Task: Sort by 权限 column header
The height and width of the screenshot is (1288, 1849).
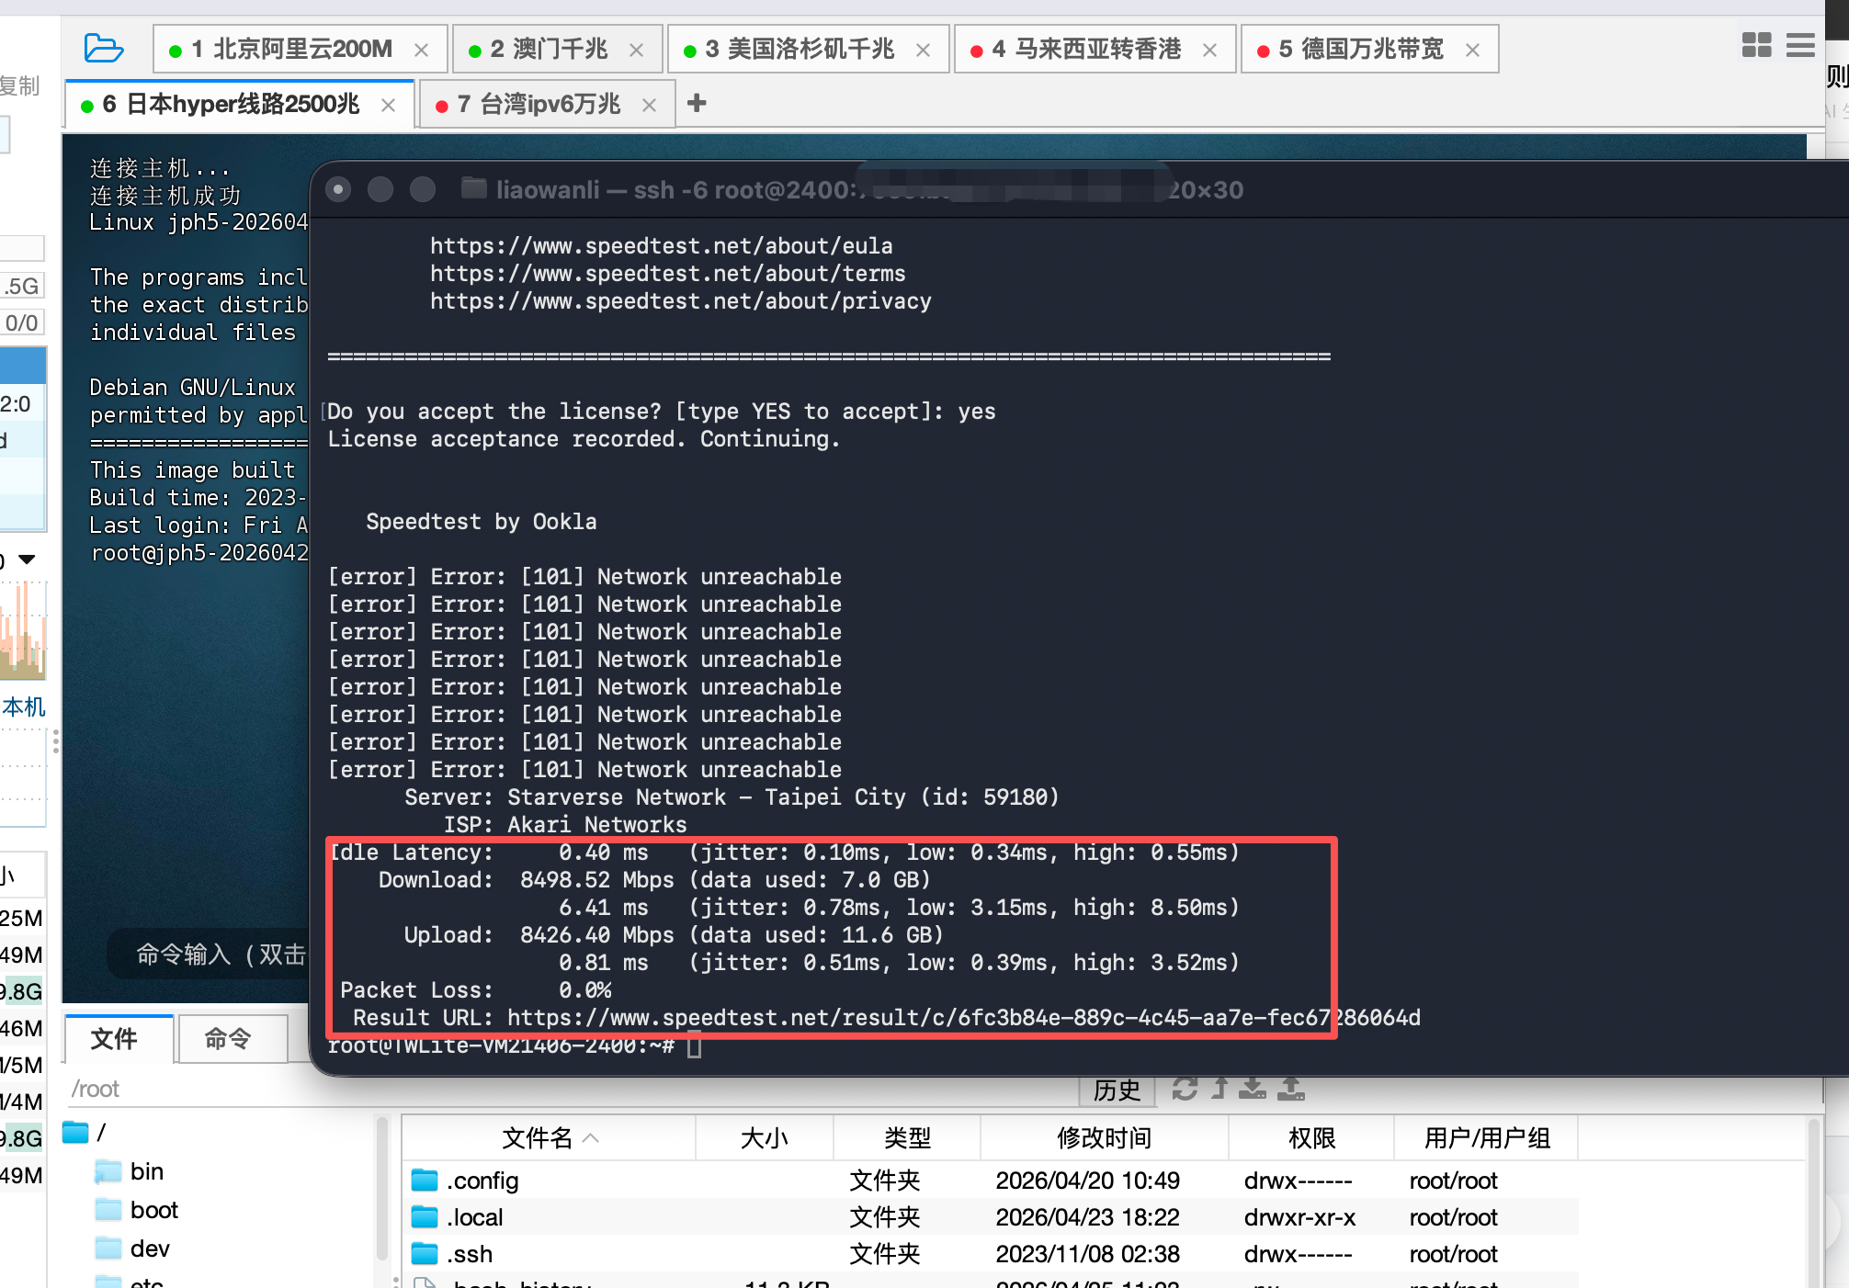Action: click(x=1311, y=1138)
